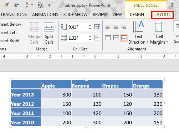Click the selection pane quick-access icon
The image size is (179, 134).
[x=41, y=5]
